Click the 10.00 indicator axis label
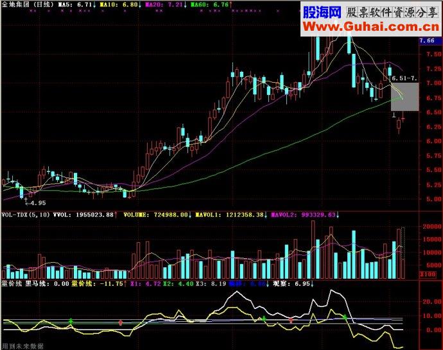 [x=432, y=315]
